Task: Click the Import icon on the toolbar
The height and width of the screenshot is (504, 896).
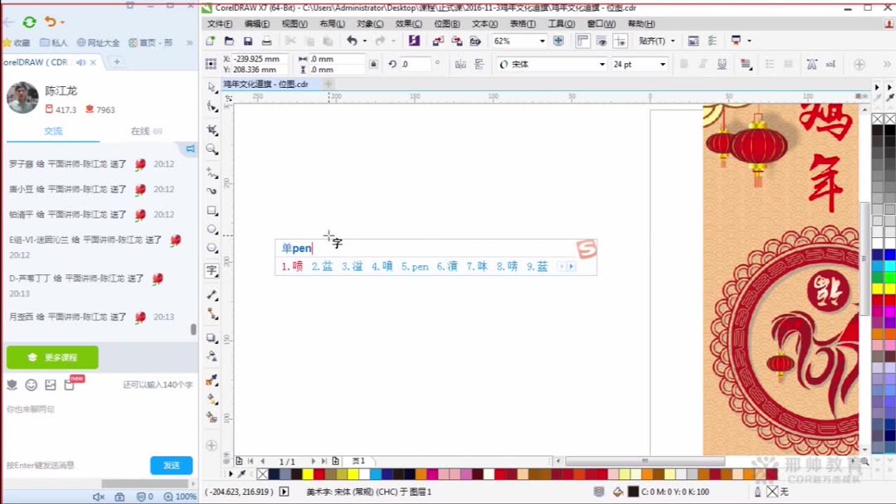Action: click(x=440, y=39)
